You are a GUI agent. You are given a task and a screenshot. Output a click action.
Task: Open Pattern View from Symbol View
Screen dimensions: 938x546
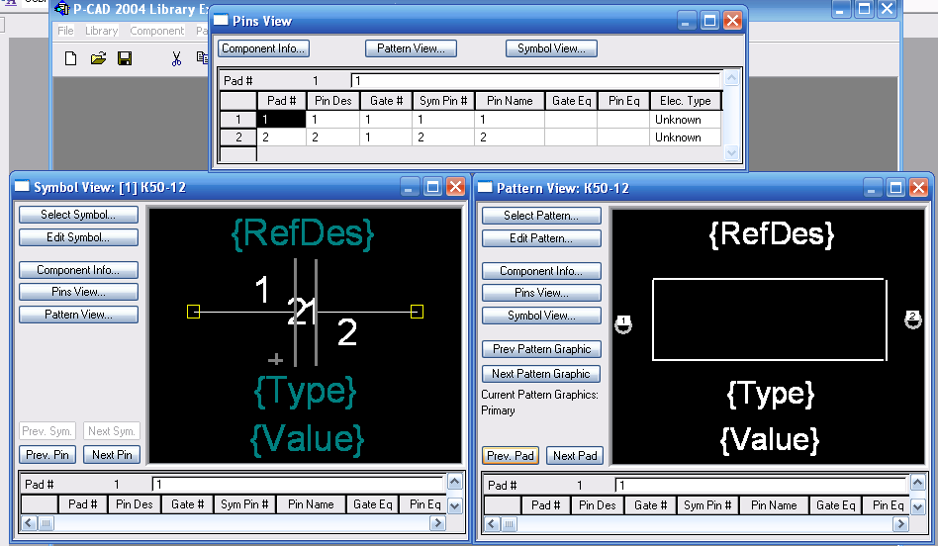(78, 315)
